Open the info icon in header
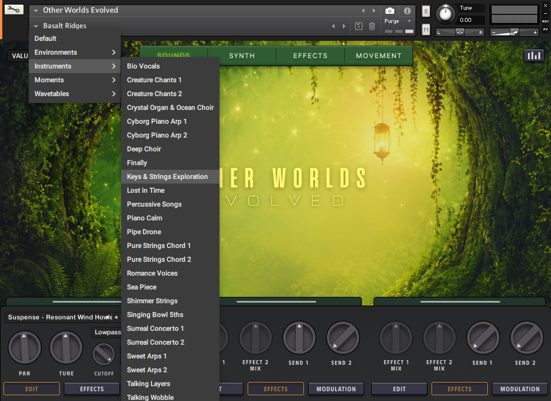This screenshot has height=401, width=551. [407, 10]
